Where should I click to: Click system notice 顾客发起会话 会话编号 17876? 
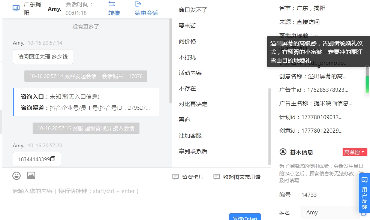(x=86, y=76)
